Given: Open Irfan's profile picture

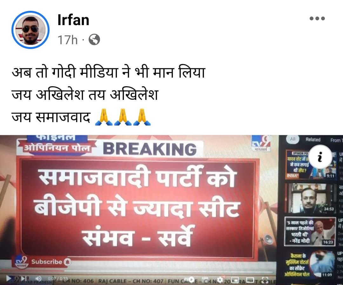Looking at the screenshot, I should [30, 30].
